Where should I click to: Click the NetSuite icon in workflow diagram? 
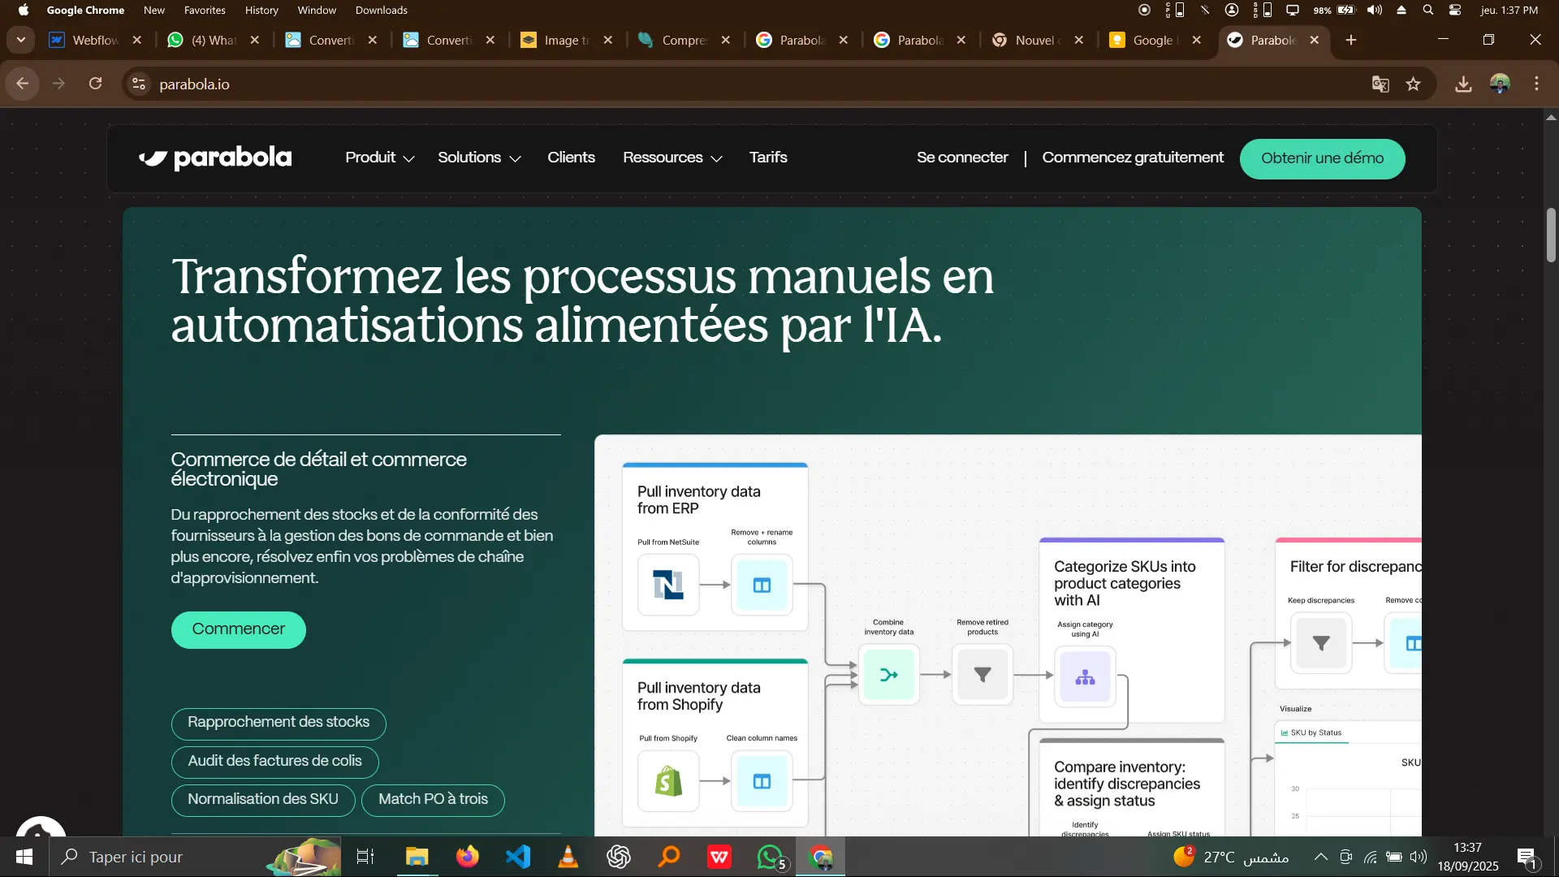coord(667,585)
